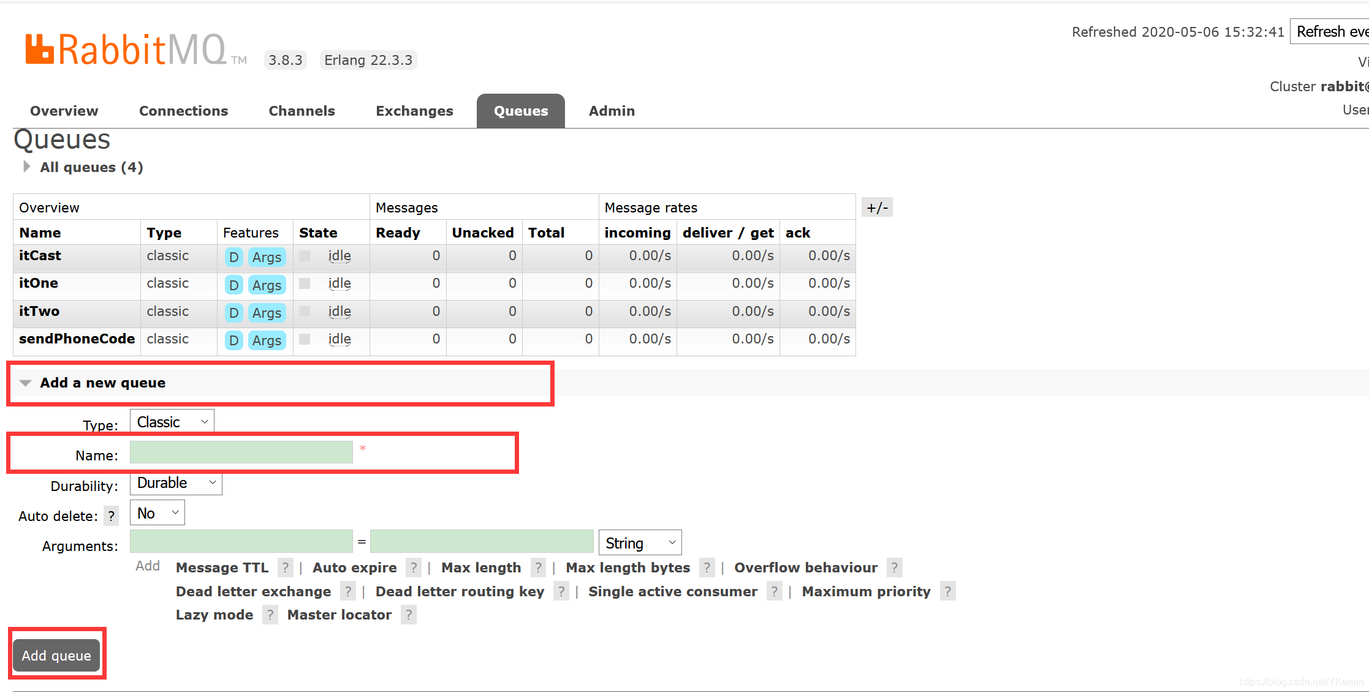Screen dimensions: 1369x693
Task: Click the D durability feature icon on itCast
Action: click(233, 257)
